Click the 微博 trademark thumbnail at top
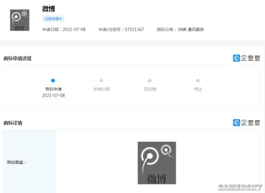The height and width of the screenshot is (193, 265). 20,20
